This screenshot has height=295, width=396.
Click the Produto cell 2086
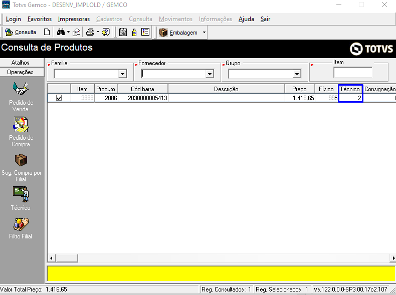click(x=106, y=98)
